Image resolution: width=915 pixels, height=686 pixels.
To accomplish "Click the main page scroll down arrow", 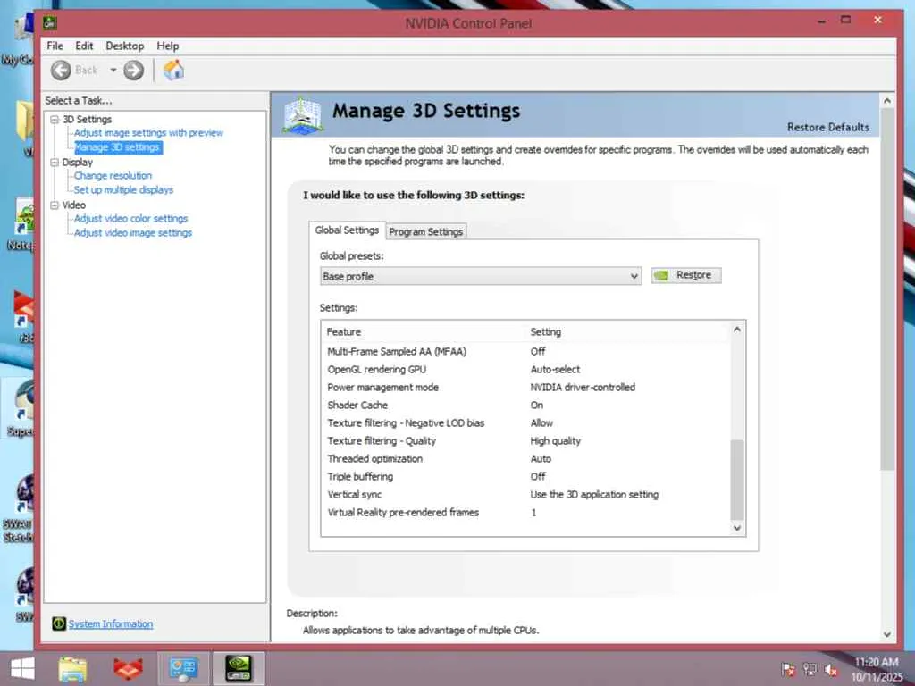I will [887, 634].
